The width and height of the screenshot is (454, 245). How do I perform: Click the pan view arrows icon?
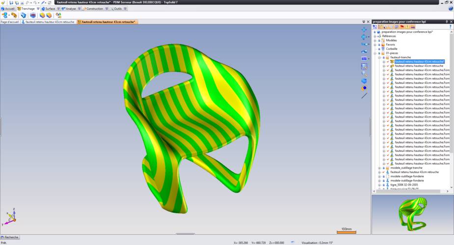[x=364, y=29]
